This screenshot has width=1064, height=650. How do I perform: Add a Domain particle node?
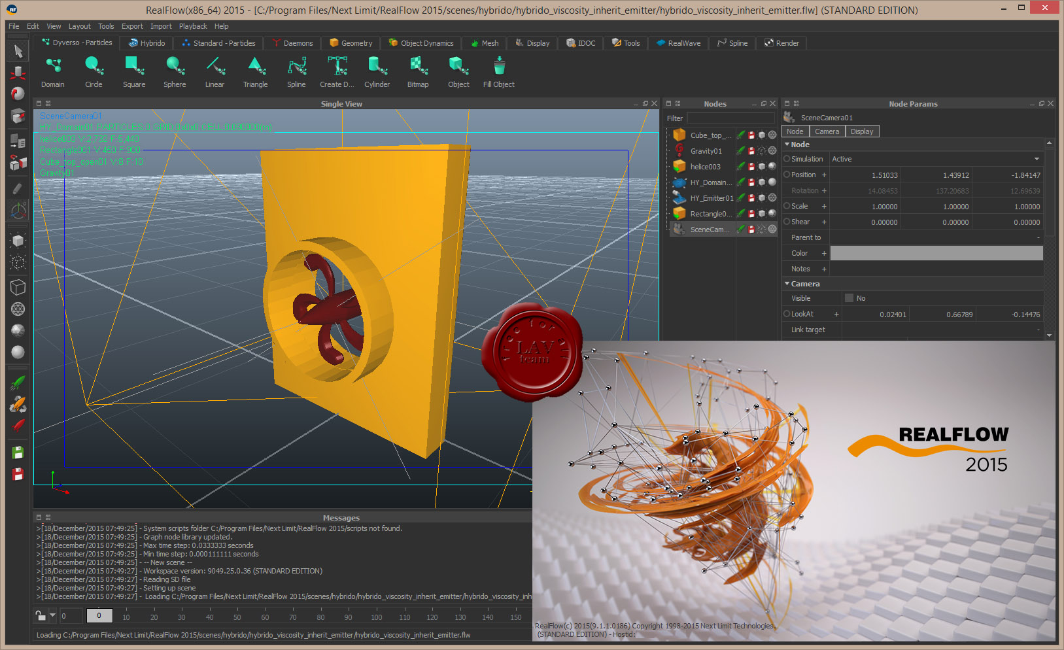click(53, 72)
